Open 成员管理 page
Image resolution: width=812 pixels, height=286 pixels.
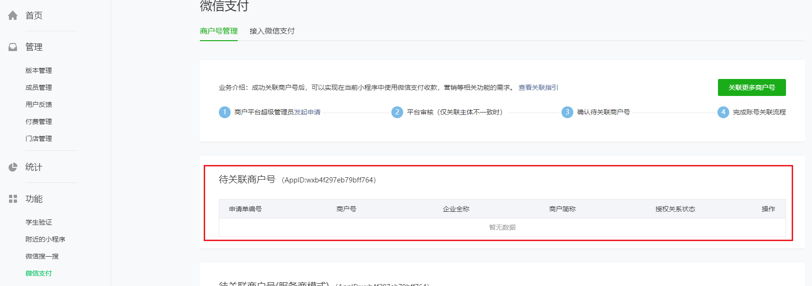point(39,87)
